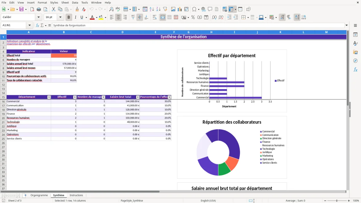The width and height of the screenshot is (361, 203).
Task: Click the Sort Ascending icon
Action: pyautogui.click(x=152, y=9)
